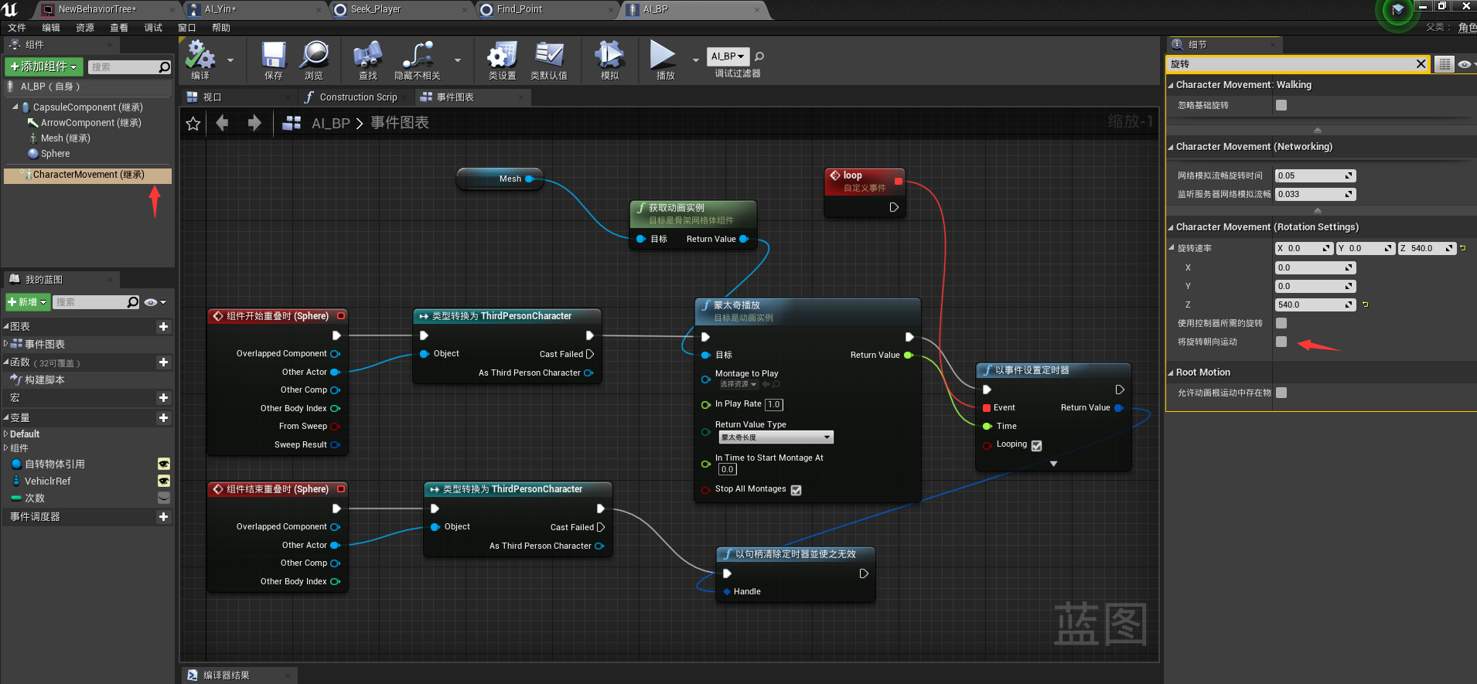Click the favorite star icon in graph bar

(193, 124)
